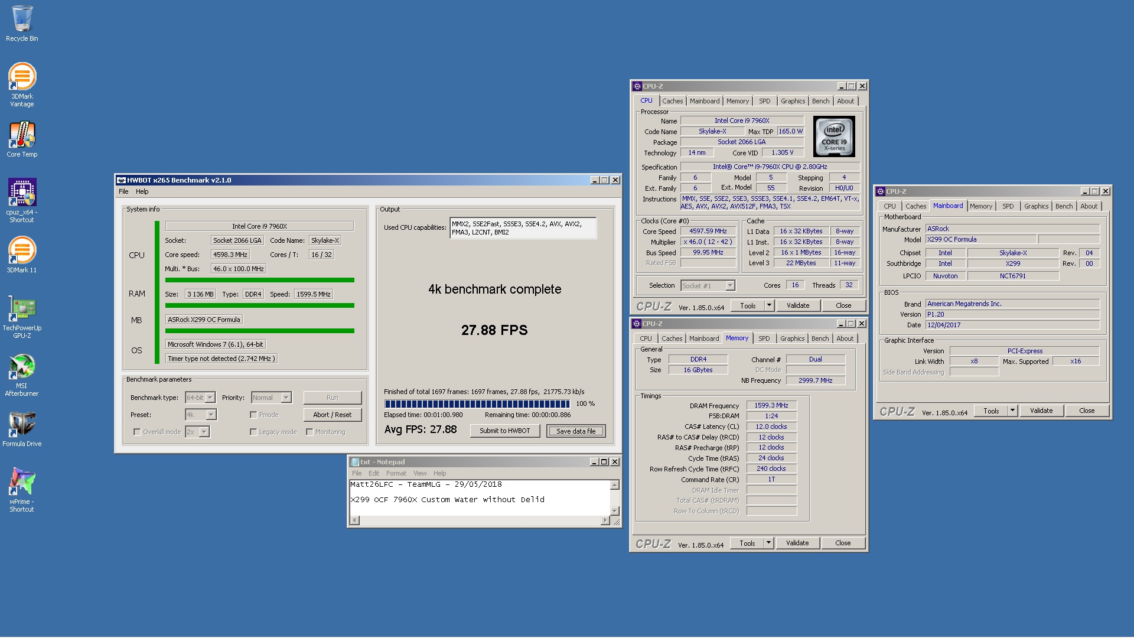
Task: Open MSI Afterburner desktop icon
Action: click(x=22, y=374)
